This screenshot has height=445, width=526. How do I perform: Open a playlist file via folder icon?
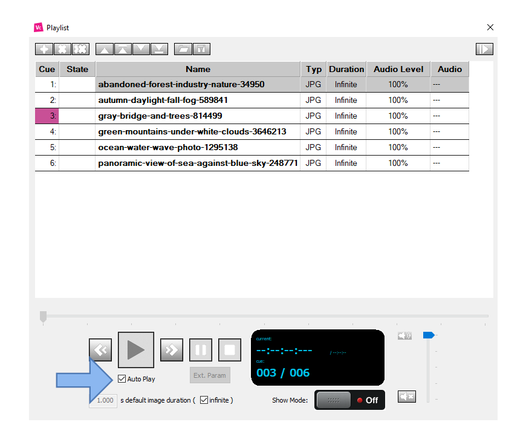coord(183,50)
